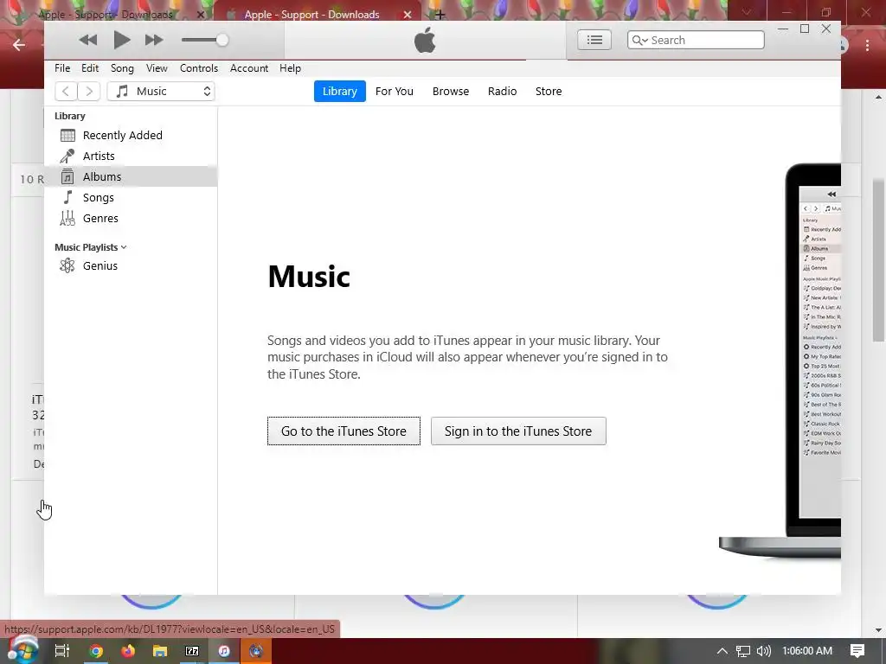This screenshot has width=886, height=664.
Task: Click into the iTunes Search field
Action: pyautogui.click(x=696, y=40)
